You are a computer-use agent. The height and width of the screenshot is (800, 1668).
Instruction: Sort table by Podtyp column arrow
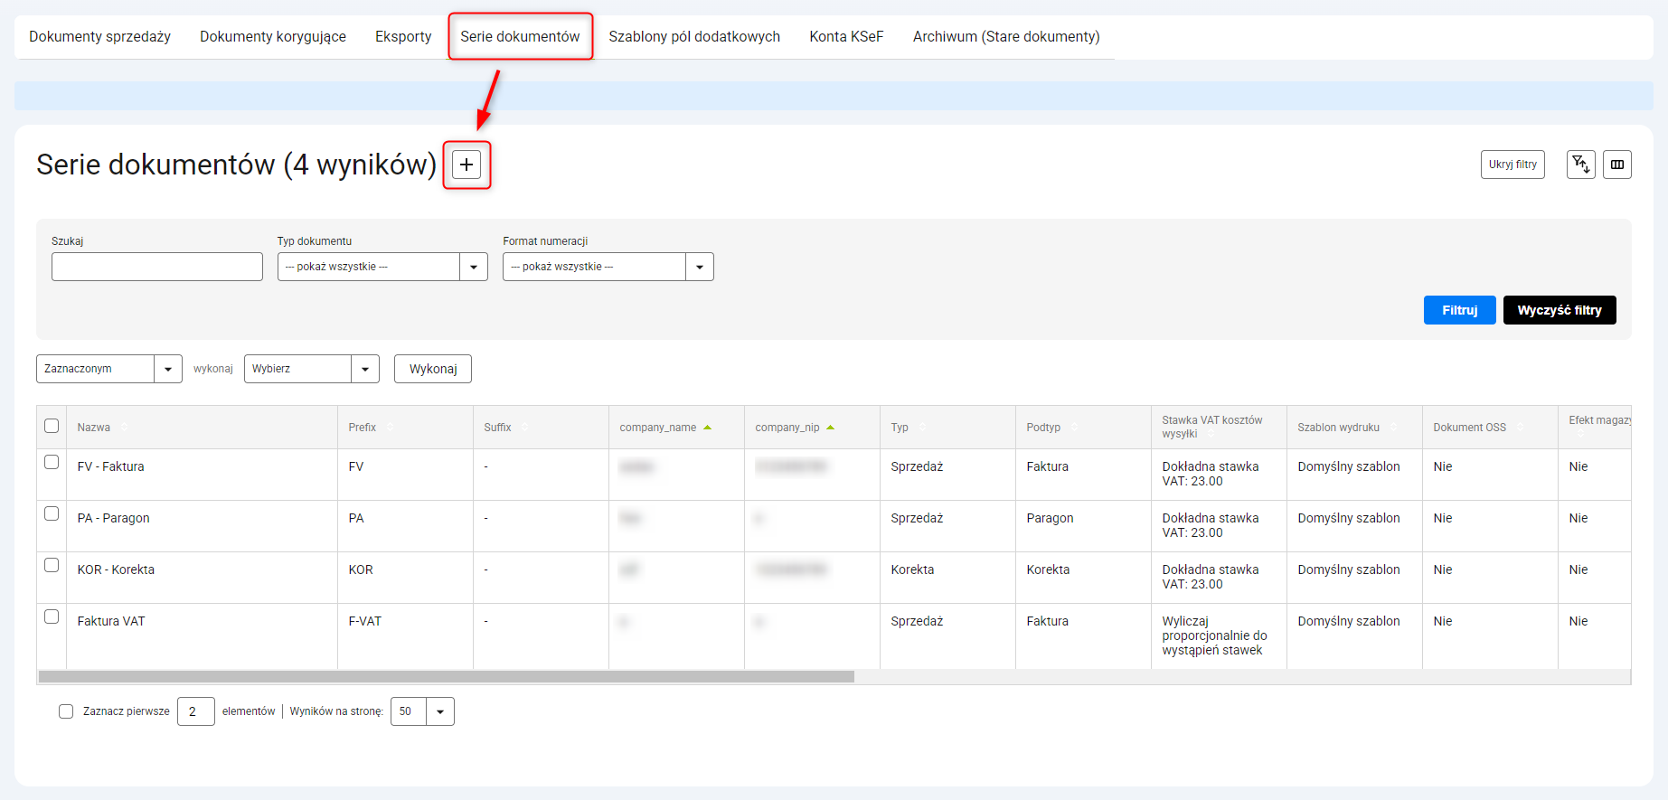[1074, 428]
